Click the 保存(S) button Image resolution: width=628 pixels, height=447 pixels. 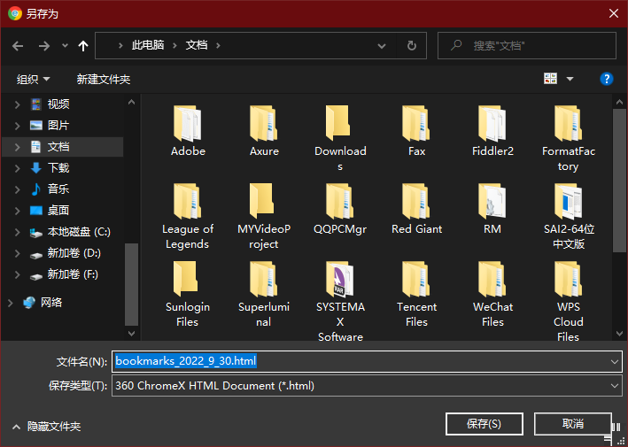coord(484,424)
